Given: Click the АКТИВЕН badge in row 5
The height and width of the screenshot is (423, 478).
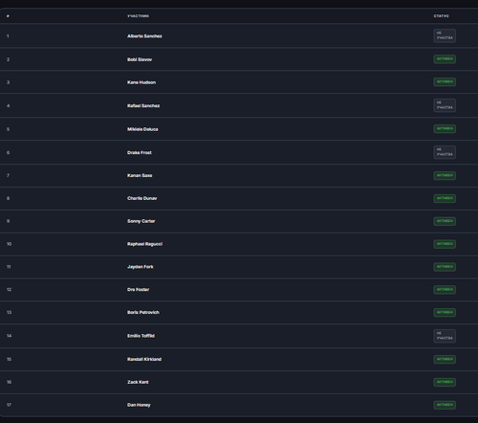Looking at the screenshot, I should (x=445, y=129).
